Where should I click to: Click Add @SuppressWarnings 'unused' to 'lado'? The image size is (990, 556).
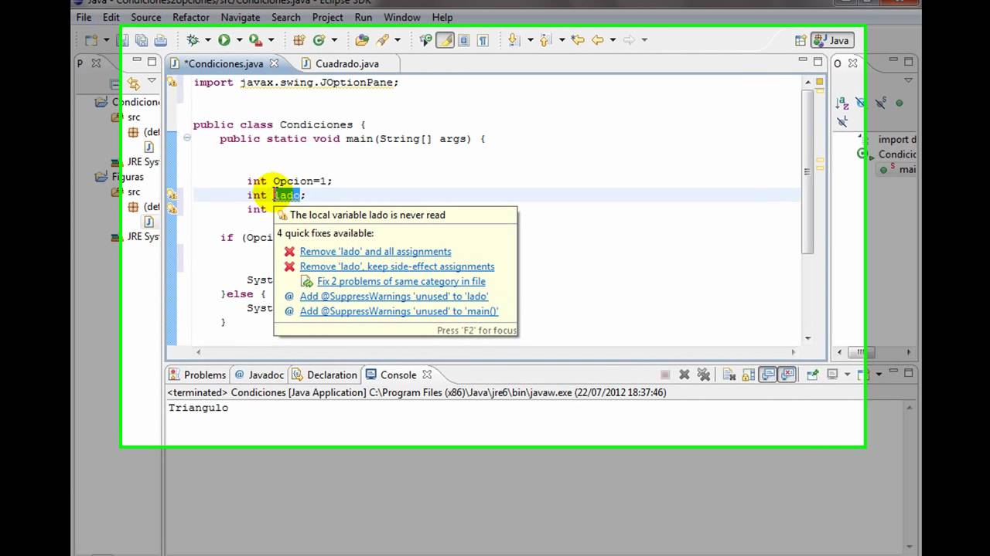pyautogui.click(x=394, y=296)
